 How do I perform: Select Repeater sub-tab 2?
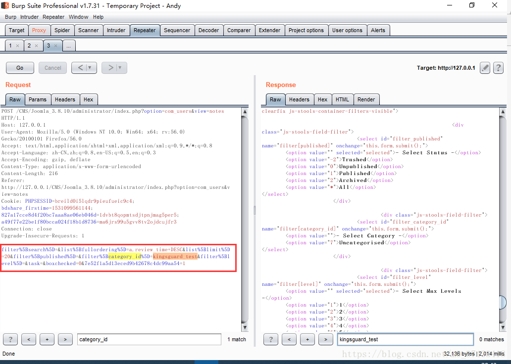(x=29, y=45)
